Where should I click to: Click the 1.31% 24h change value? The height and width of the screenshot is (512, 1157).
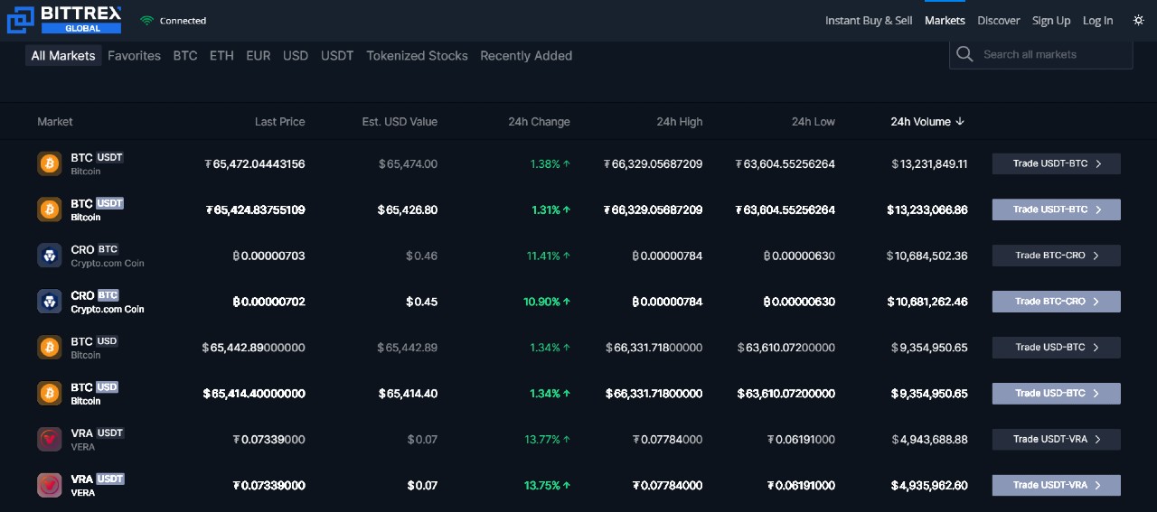click(550, 210)
